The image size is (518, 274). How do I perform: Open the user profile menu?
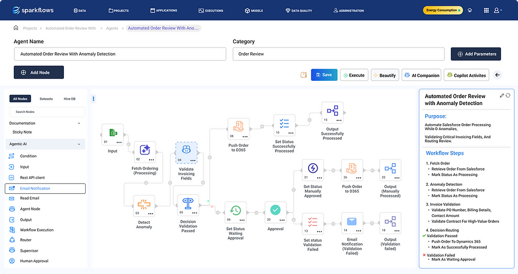[x=497, y=10]
